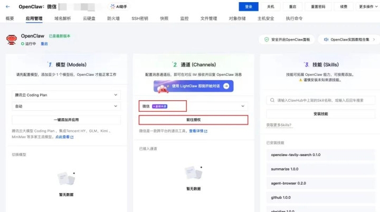The height and width of the screenshot is (212, 380).
Task: Click the 获取更多Skills? link
Action: coord(279,125)
